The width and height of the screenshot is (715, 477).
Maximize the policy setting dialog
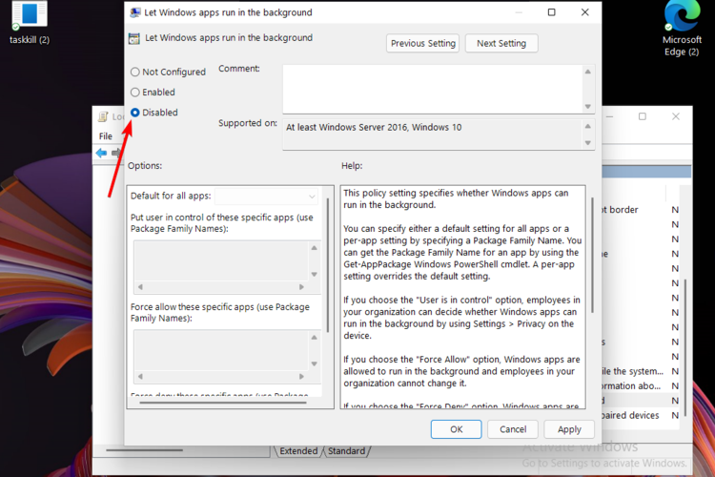(x=551, y=12)
